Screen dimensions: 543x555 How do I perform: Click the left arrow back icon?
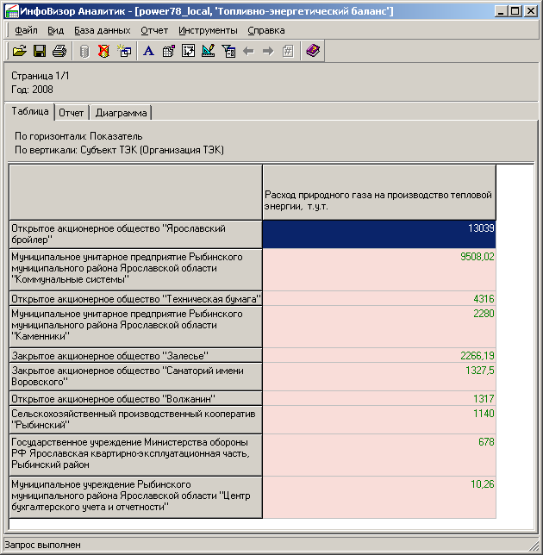pos(248,51)
